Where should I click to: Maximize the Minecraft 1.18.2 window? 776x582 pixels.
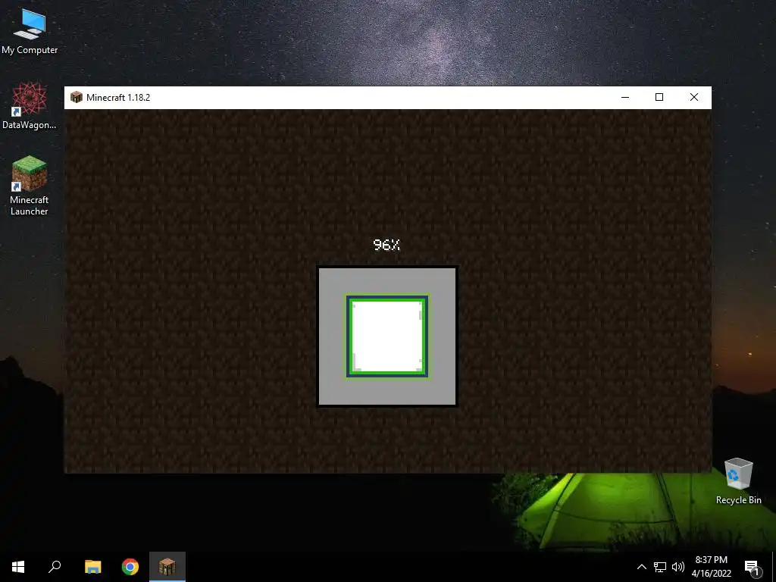[659, 97]
